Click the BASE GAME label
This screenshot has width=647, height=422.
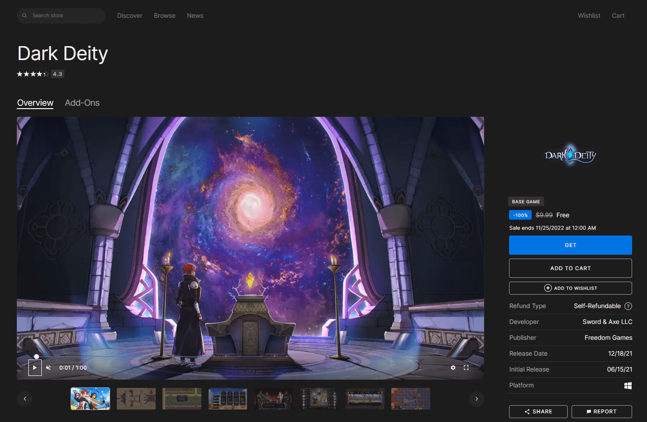[526, 202]
